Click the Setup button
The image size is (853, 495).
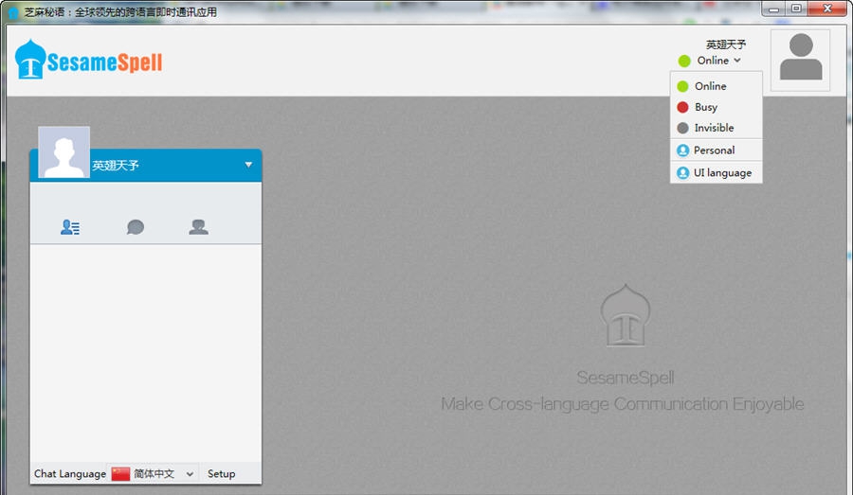(222, 474)
